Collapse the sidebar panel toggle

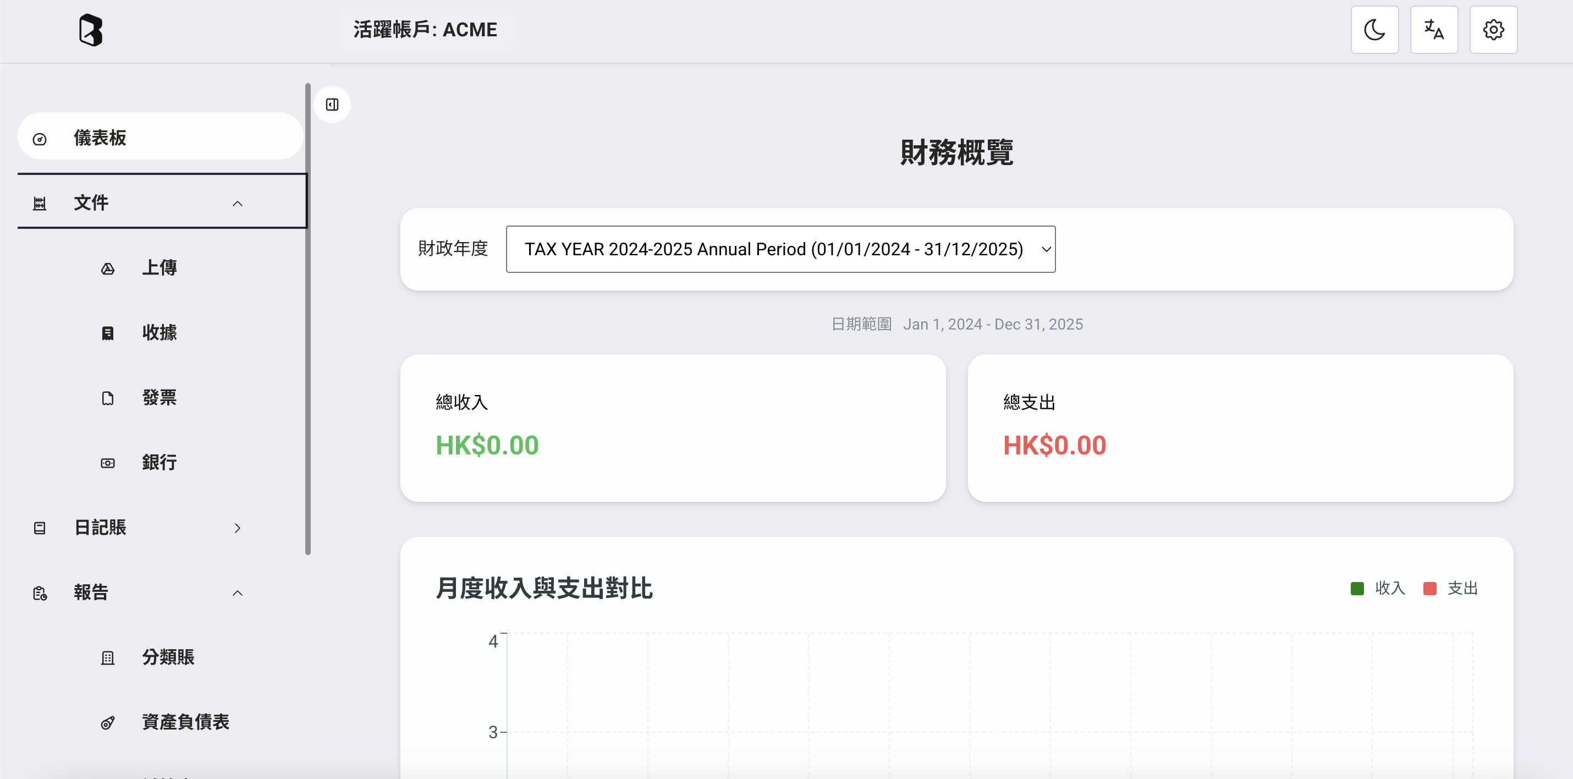pos(332,105)
